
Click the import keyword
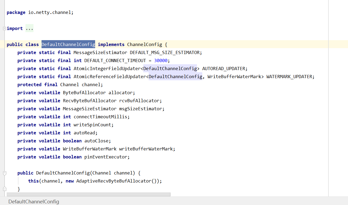click(15, 28)
